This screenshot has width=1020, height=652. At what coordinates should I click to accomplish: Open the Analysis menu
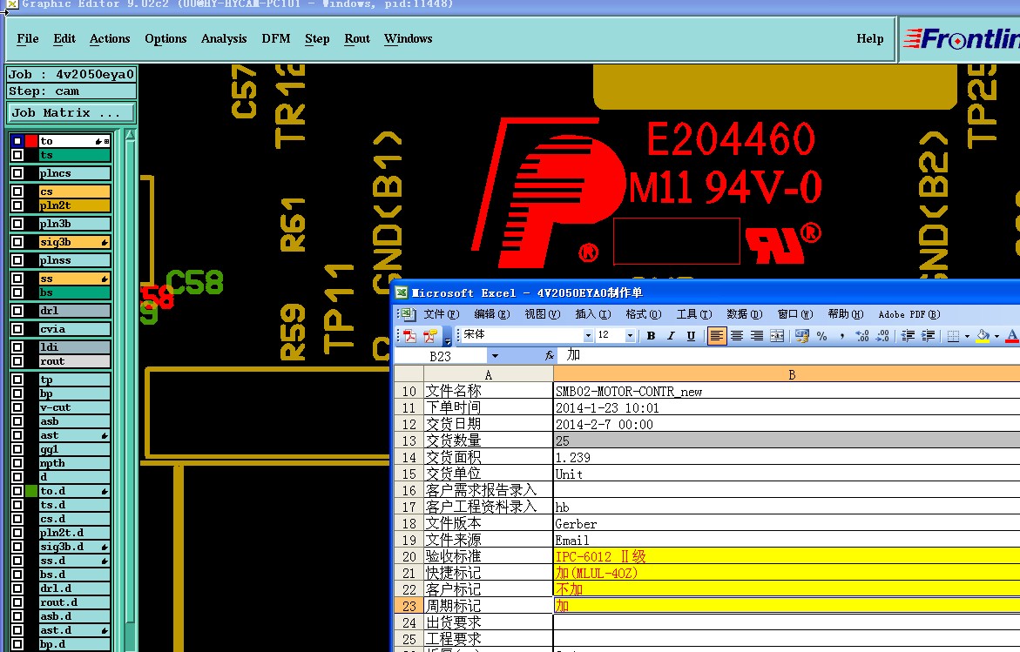(x=224, y=39)
